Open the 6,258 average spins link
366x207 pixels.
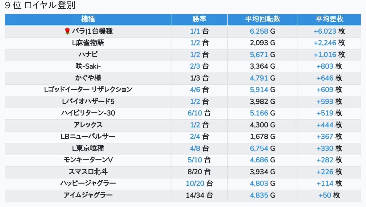tap(259, 31)
